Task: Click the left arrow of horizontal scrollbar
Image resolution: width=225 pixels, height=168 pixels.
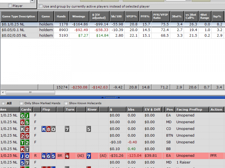Action: (3, 92)
